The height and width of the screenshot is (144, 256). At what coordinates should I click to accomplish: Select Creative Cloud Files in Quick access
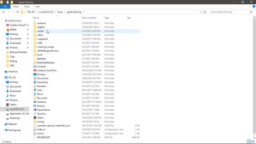[18, 25]
